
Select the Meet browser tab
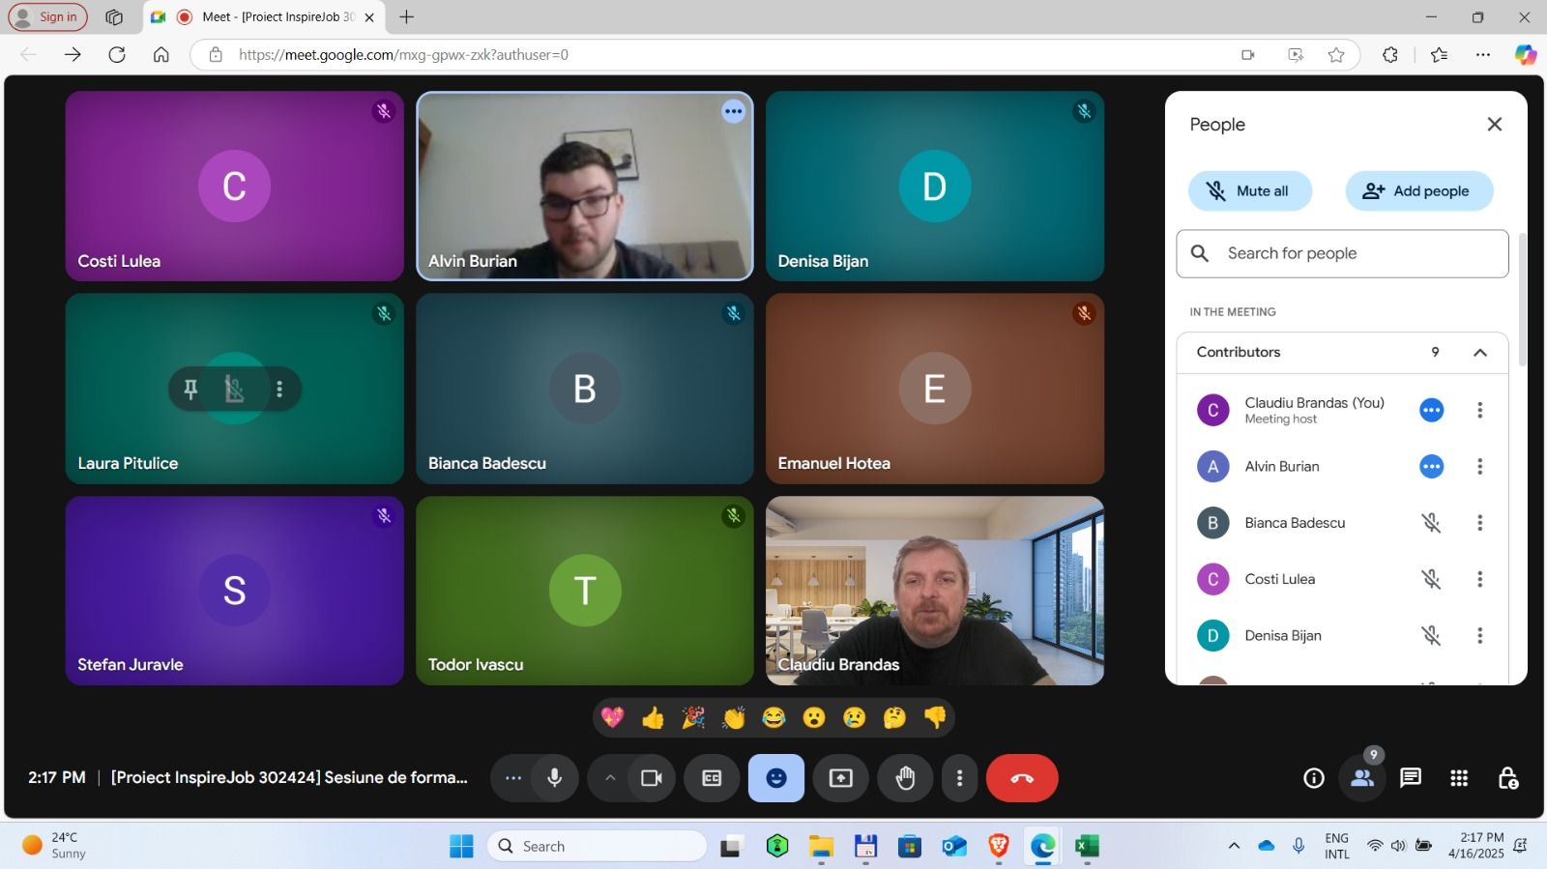(x=264, y=17)
